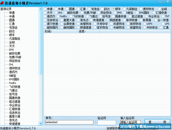The image size is (172, 130).
Task: Click the 查询 search button
Action: point(157,122)
